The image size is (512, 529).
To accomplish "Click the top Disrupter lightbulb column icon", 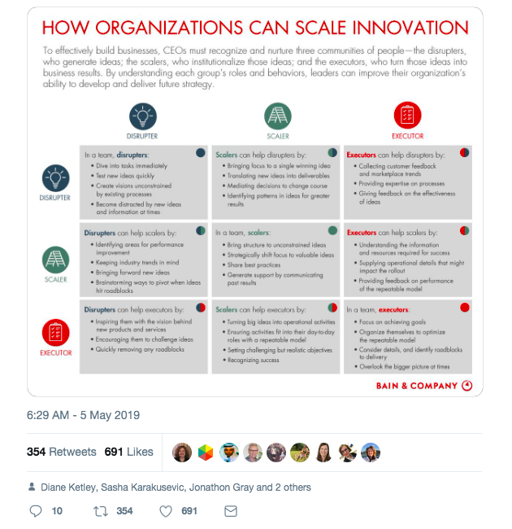I will [143, 116].
